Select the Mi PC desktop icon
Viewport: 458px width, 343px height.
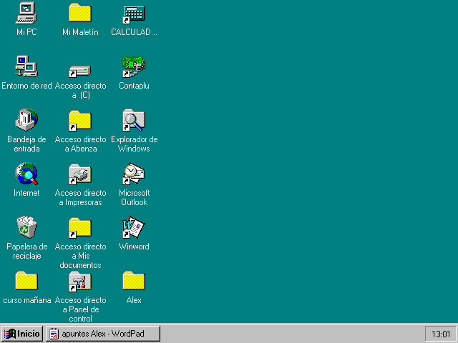pyautogui.click(x=26, y=14)
